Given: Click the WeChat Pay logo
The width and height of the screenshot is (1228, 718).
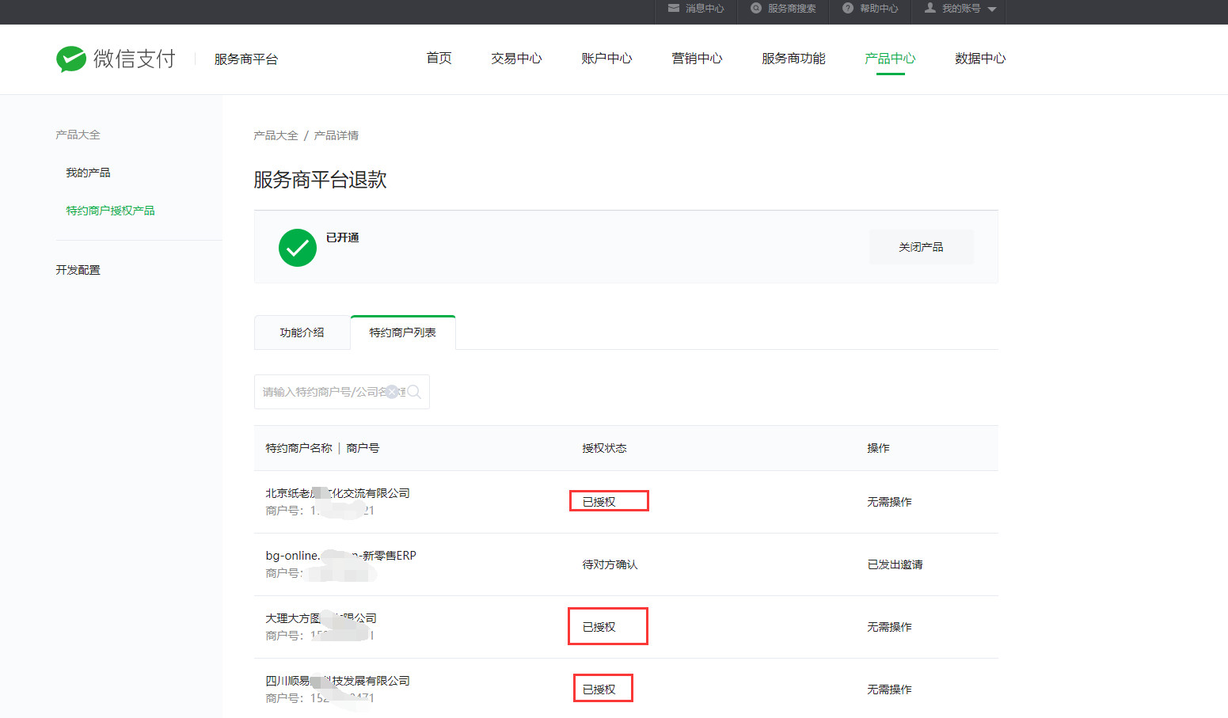Looking at the screenshot, I should tap(116, 59).
